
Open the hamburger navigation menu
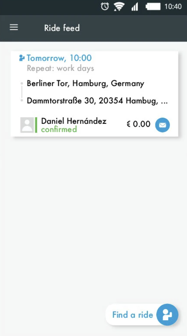(x=14, y=28)
